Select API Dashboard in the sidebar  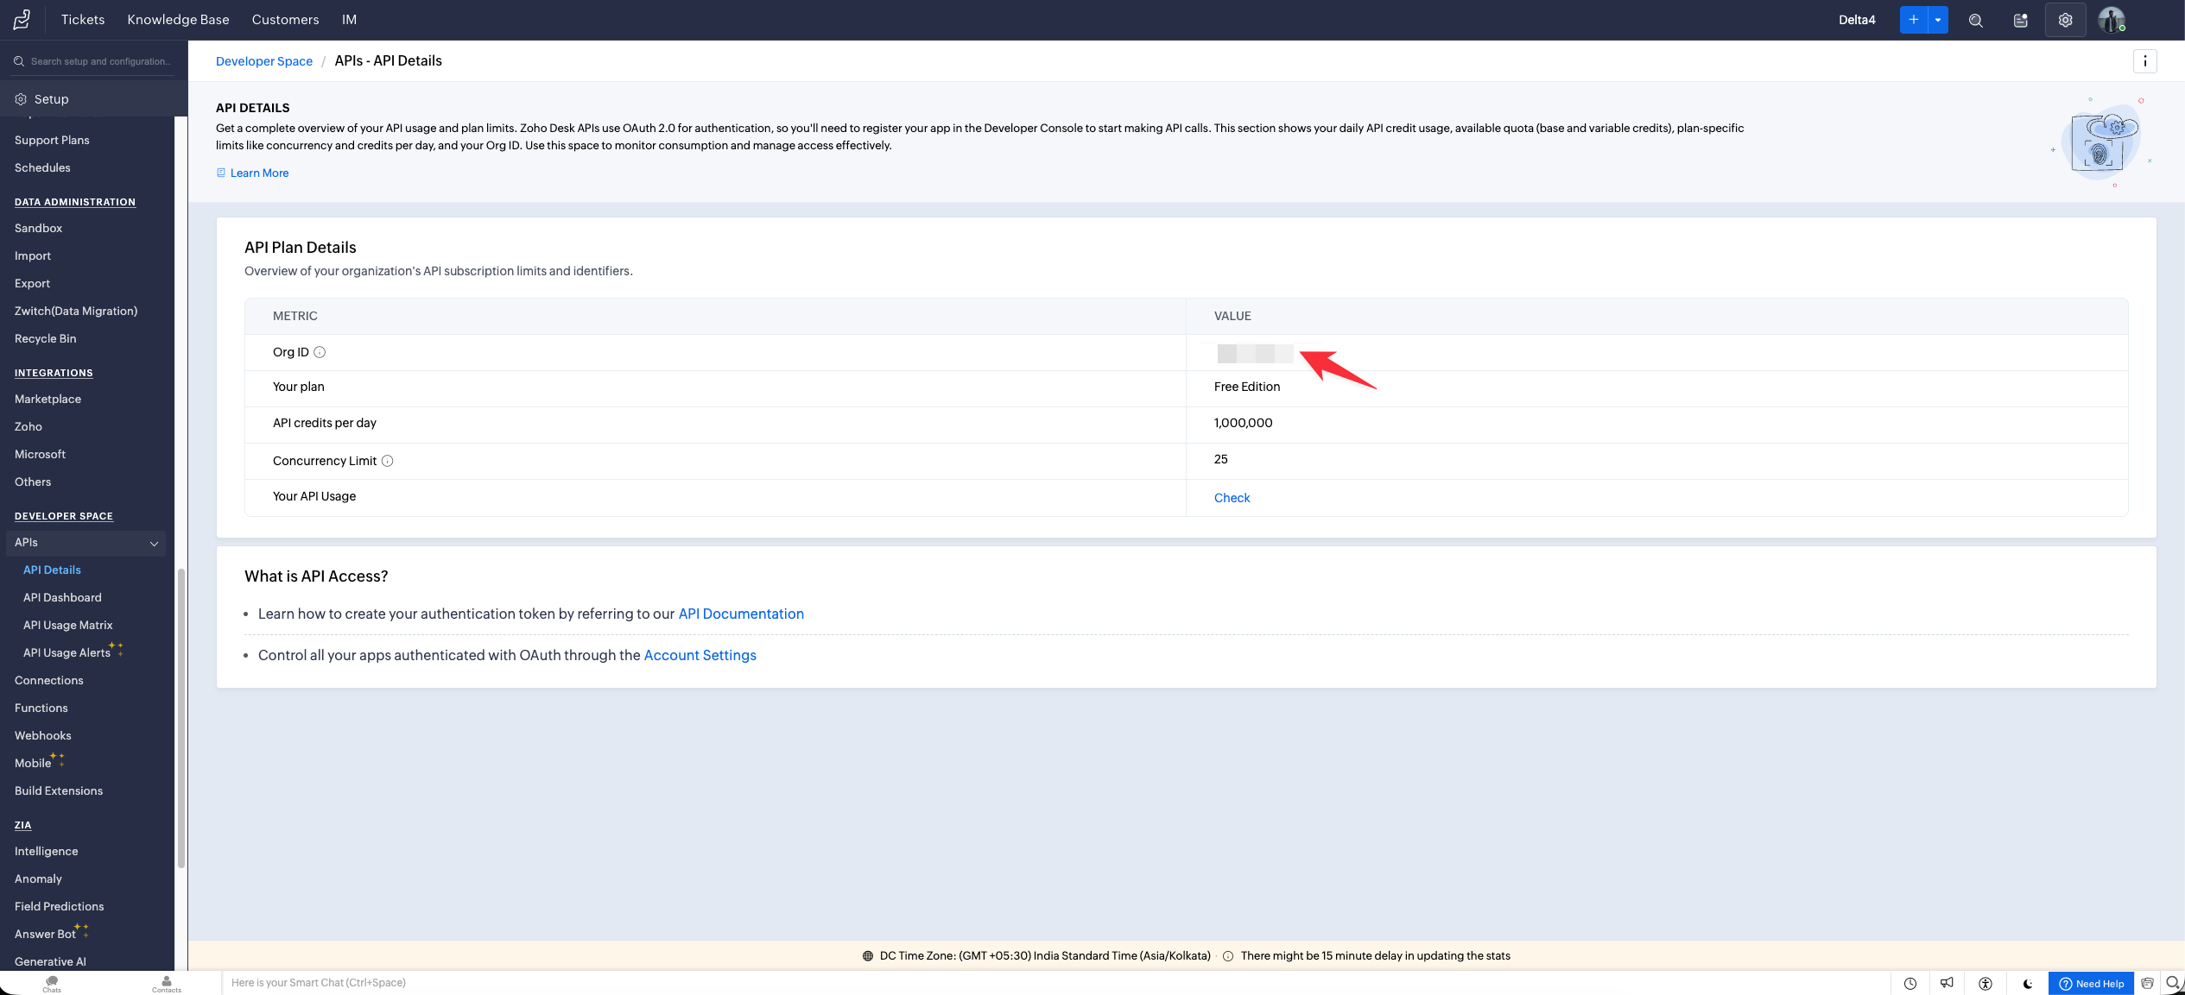pyautogui.click(x=62, y=597)
